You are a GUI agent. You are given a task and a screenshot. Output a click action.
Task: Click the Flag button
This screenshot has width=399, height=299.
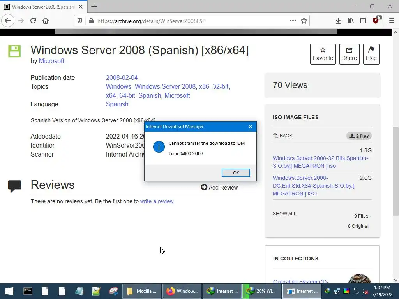[371, 54]
